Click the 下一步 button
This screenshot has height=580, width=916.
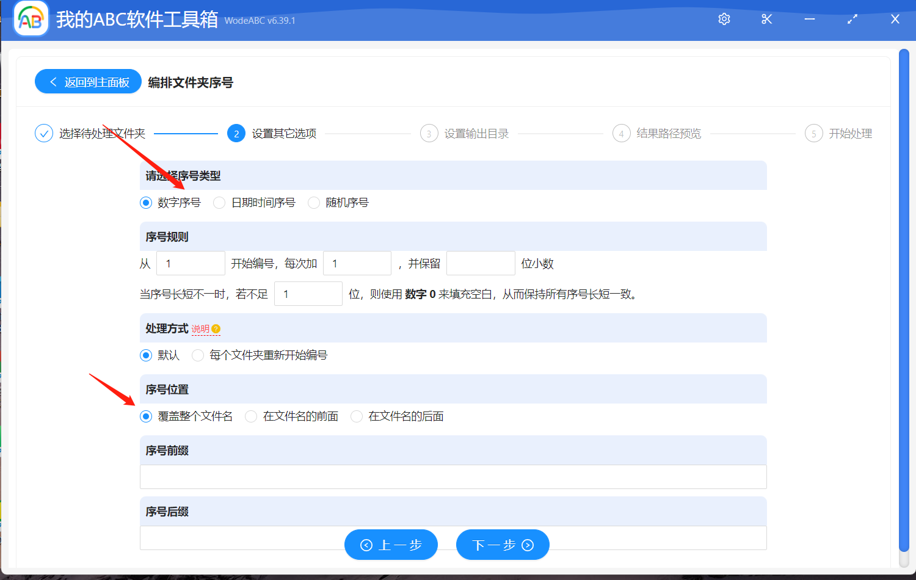click(502, 545)
